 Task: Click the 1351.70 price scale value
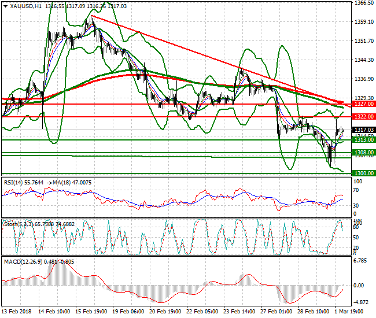pyautogui.click(x=364, y=41)
